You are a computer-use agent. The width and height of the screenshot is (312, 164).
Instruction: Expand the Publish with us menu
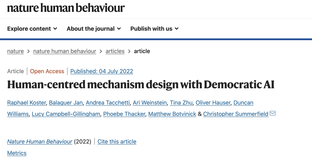coord(154,29)
